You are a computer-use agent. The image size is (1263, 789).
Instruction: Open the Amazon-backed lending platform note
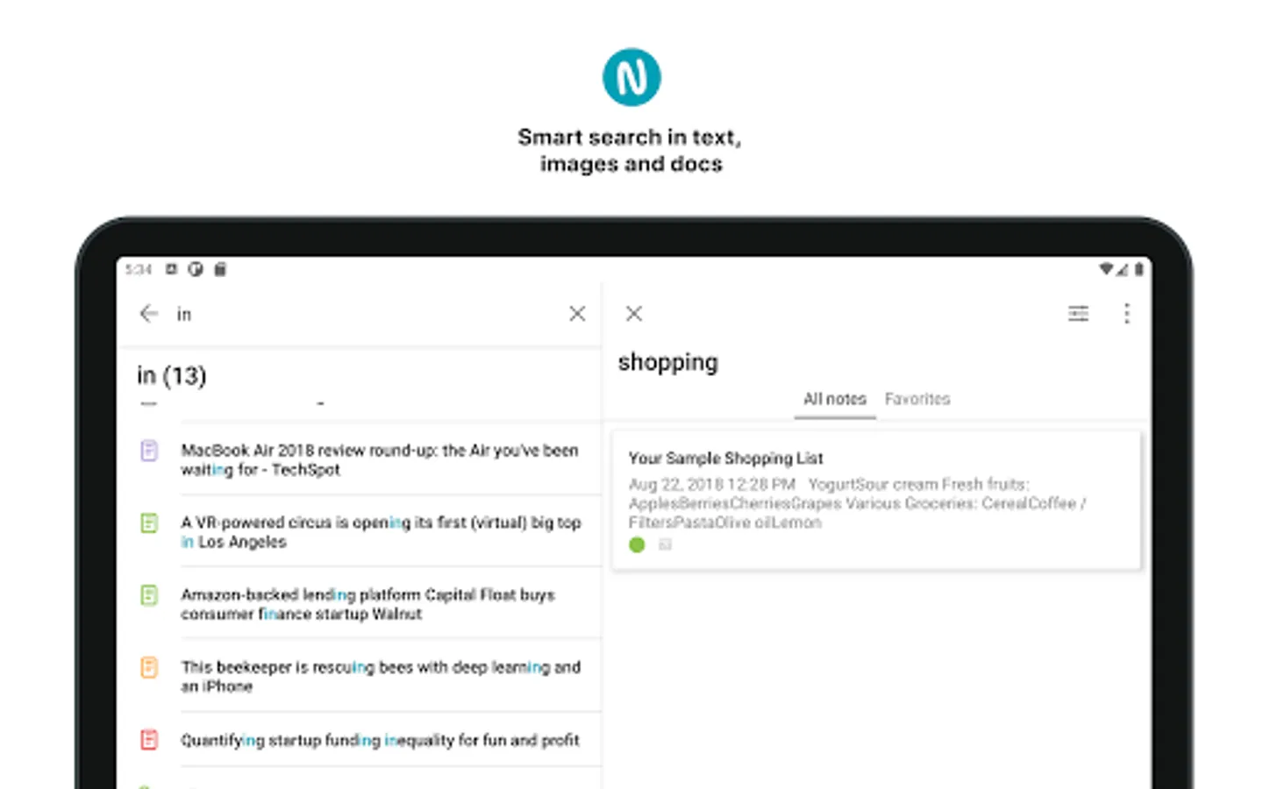coord(368,605)
